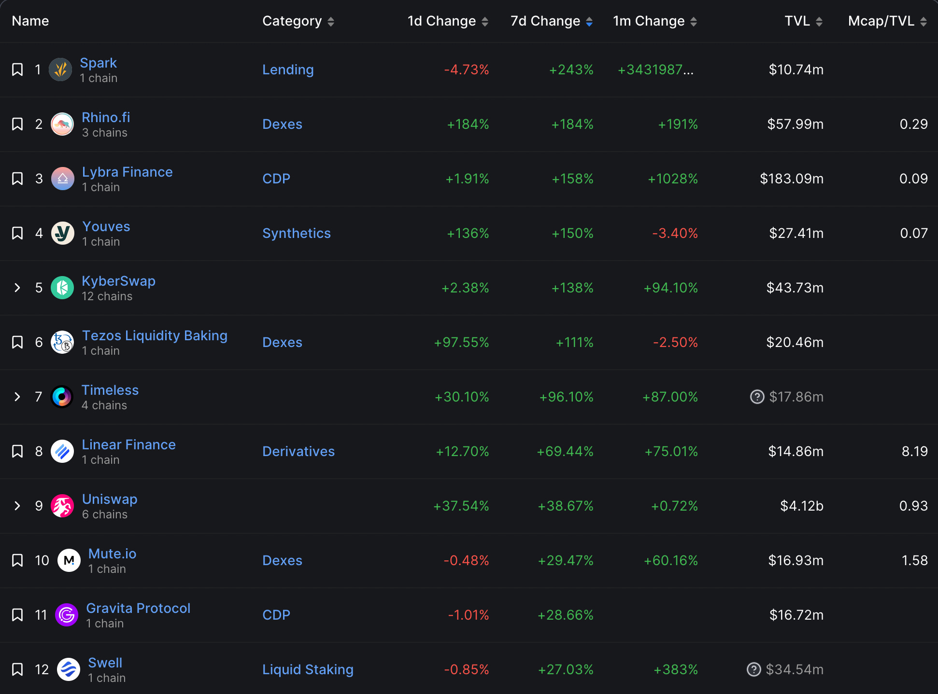Expand the Uniswap row chevron
Viewport: 938px width, 694px height.
point(17,506)
